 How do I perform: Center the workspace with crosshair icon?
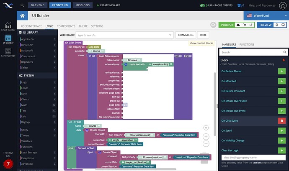pyautogui.click(x=206, y=128)
